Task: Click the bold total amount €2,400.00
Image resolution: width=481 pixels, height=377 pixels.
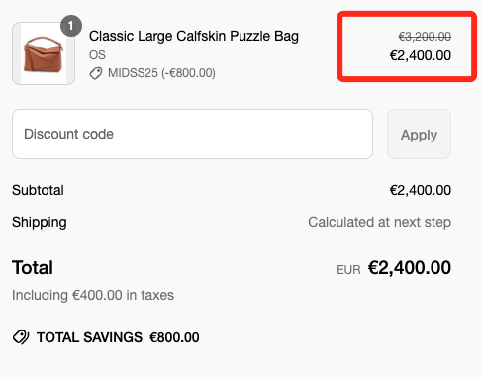Action: click(x=410, y=267)
